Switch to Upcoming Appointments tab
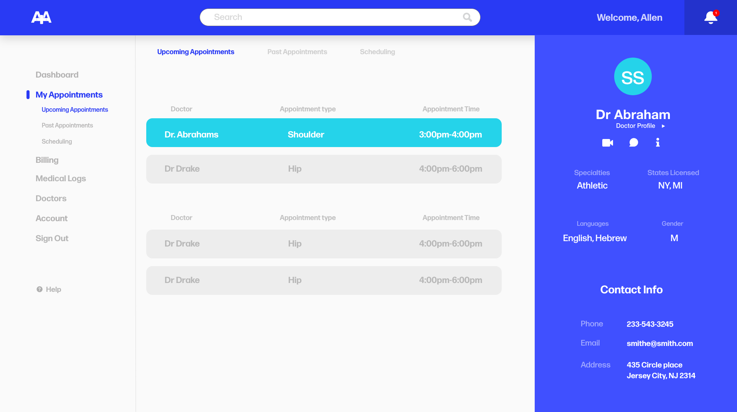 (x=196, y=52)
